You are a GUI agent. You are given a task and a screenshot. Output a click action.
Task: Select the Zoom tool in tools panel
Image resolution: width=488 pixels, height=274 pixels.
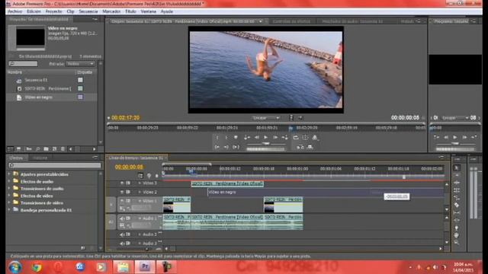point(457,242)
